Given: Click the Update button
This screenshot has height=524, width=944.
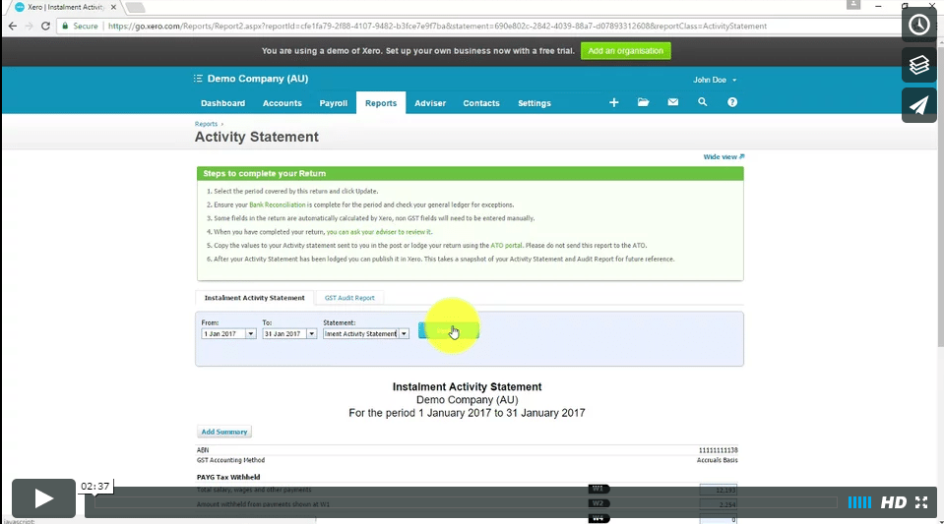Looking at the screenshot, I should 449,330.
